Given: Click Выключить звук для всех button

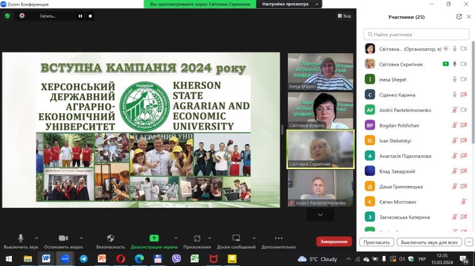Looking at the screenshot, I should coord(429,242).
